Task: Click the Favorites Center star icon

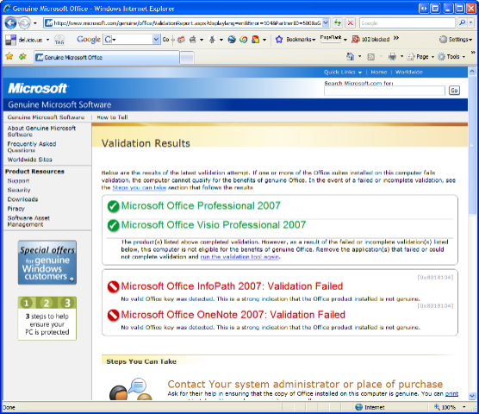Action: pyautogui.click(x=9, y=56)
